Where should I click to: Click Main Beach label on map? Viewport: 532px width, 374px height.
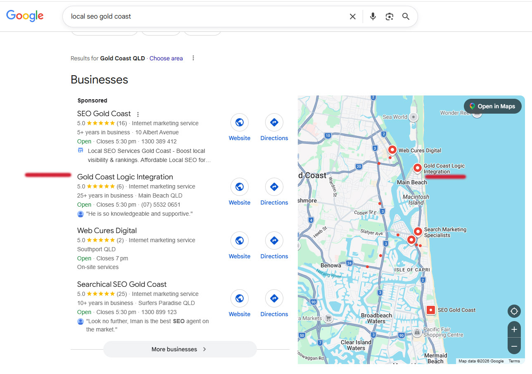(x=412, y=182)
